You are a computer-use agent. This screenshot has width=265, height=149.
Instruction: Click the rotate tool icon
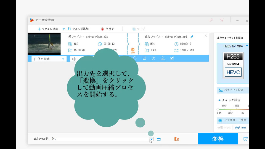pyautogui.click(x=134, y=58)
